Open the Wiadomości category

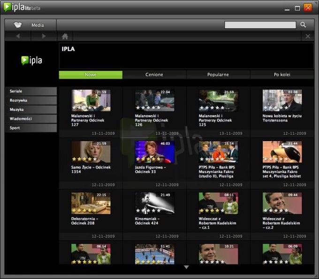(x=31, y=119)
